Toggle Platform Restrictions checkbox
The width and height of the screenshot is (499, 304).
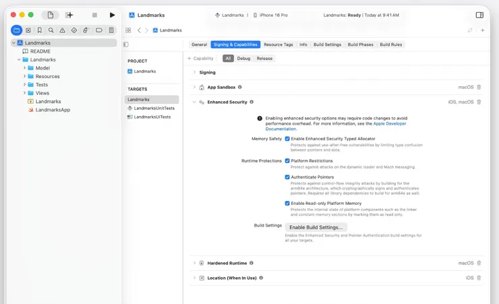(287, 161)
